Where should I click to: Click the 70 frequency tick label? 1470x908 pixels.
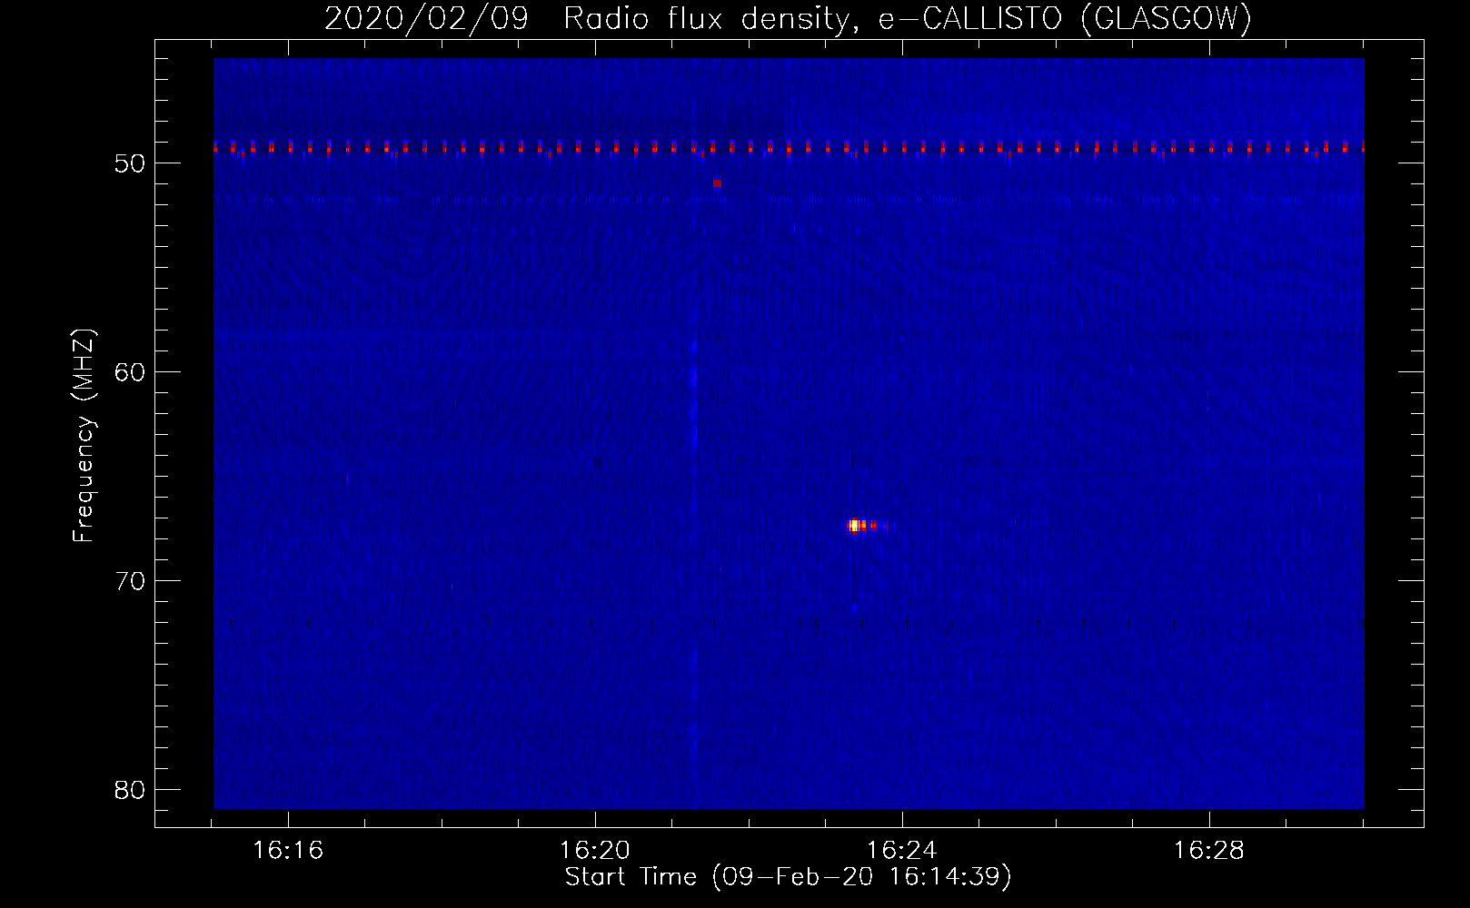[x=130, y=581]
